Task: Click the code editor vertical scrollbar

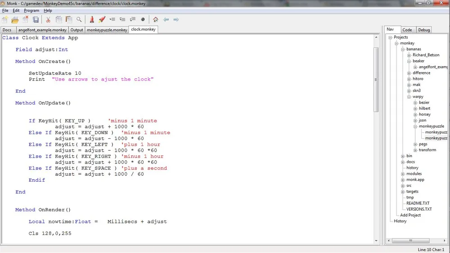Action: (376, 80)
